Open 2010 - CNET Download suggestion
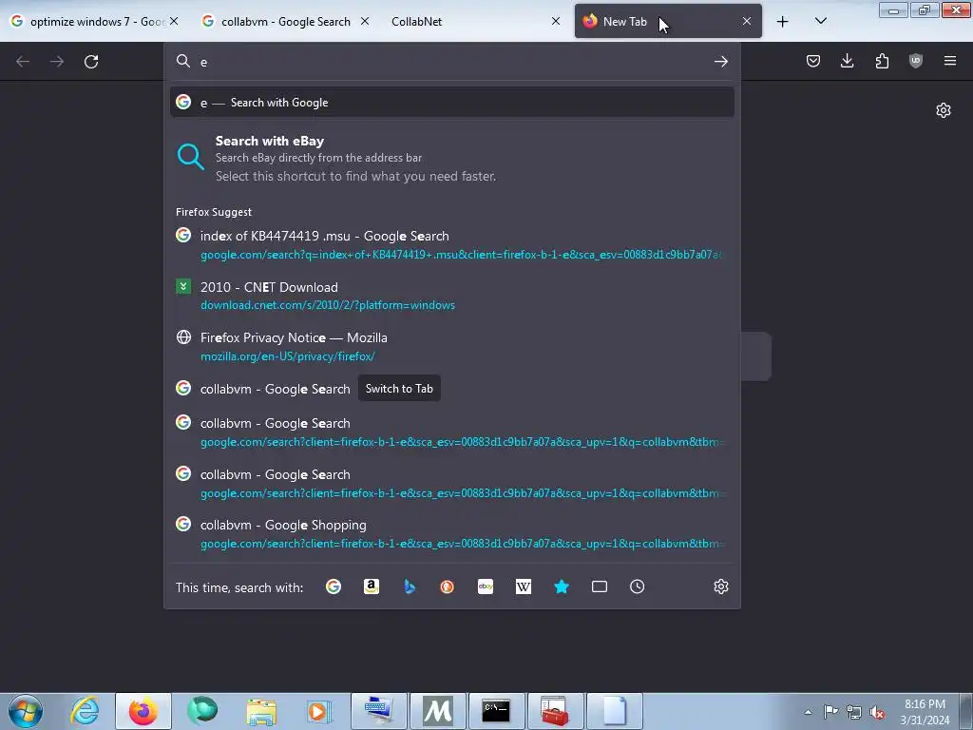Image resolution: width=973 pixels, height=730 pixels. coord(451,296)
